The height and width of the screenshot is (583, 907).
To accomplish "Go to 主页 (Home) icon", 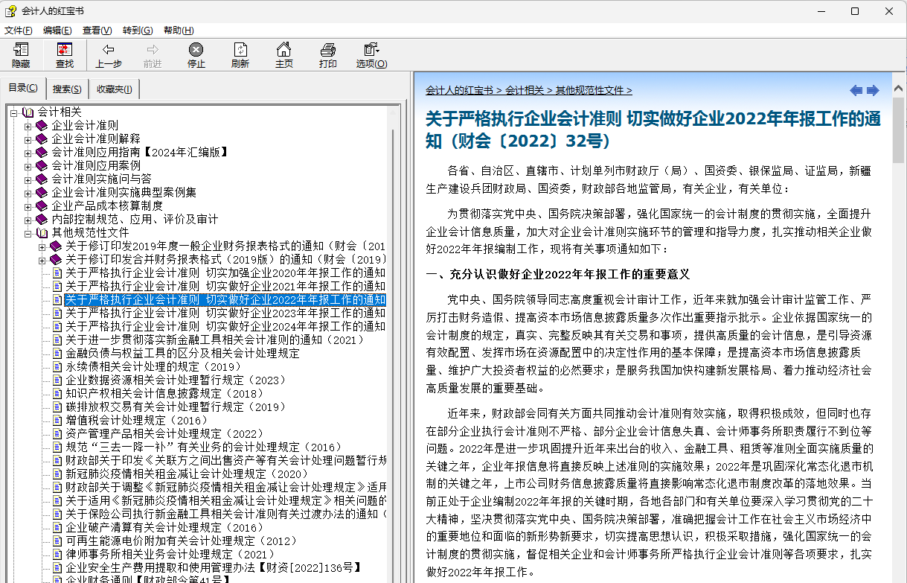I will click(283, 55).
